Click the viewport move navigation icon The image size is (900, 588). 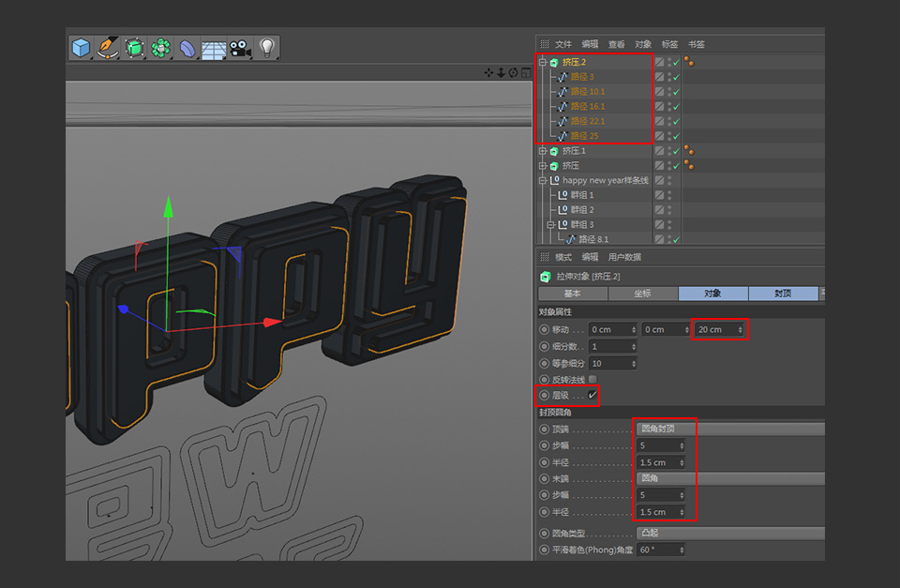click(488, 72)
